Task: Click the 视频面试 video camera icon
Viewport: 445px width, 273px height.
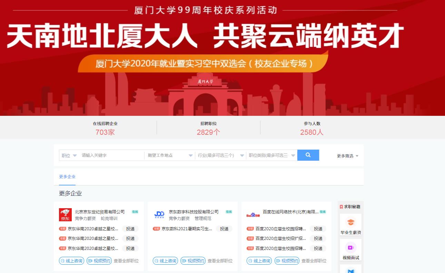Action: 350,247
